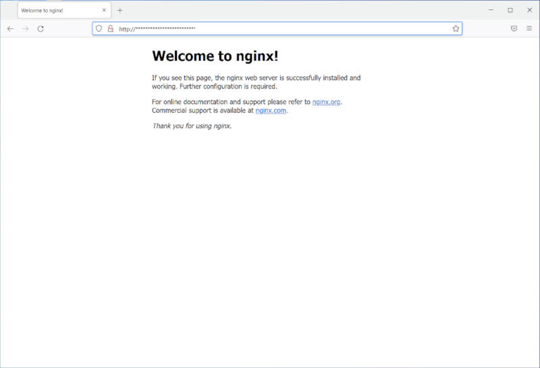The height and width of the screenshot is (368, 540).
Task: Select the 'Welcome to nginx!' tab
Action: (64, 10)
